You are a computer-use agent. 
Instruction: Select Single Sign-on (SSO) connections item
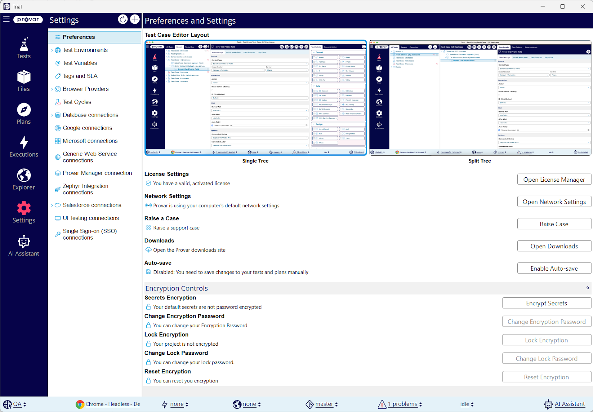pos(90,234)
